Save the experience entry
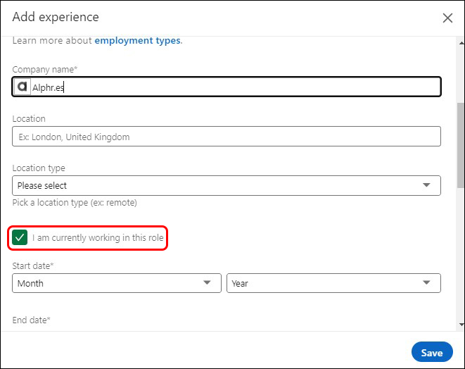 432,352
